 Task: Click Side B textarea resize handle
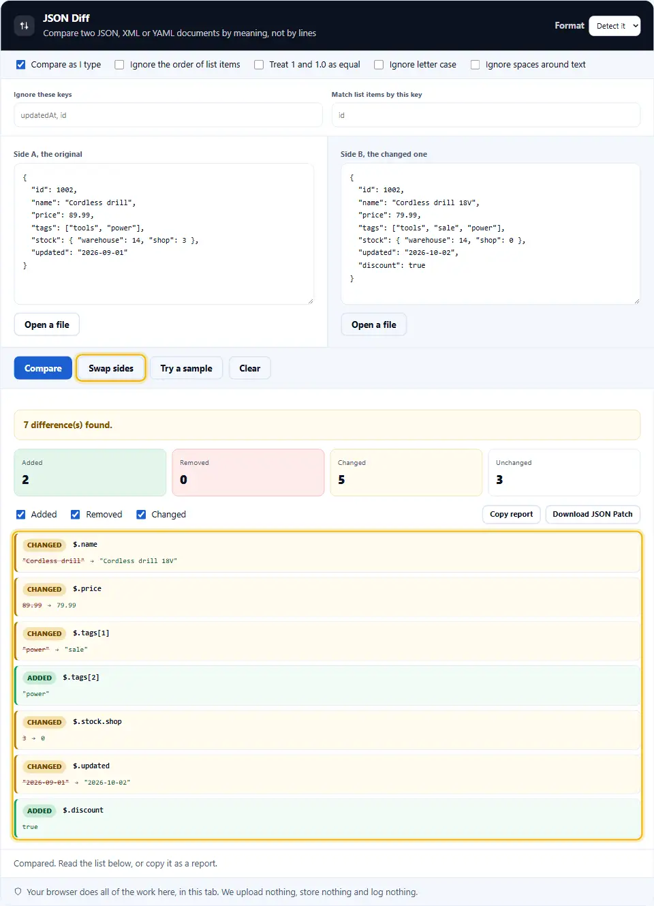point(637,301)
